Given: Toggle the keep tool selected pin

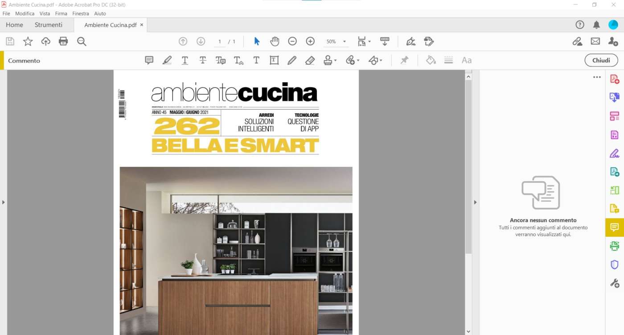Looking at the screenshot, I should pyautogui.click(x=404, y=60).
